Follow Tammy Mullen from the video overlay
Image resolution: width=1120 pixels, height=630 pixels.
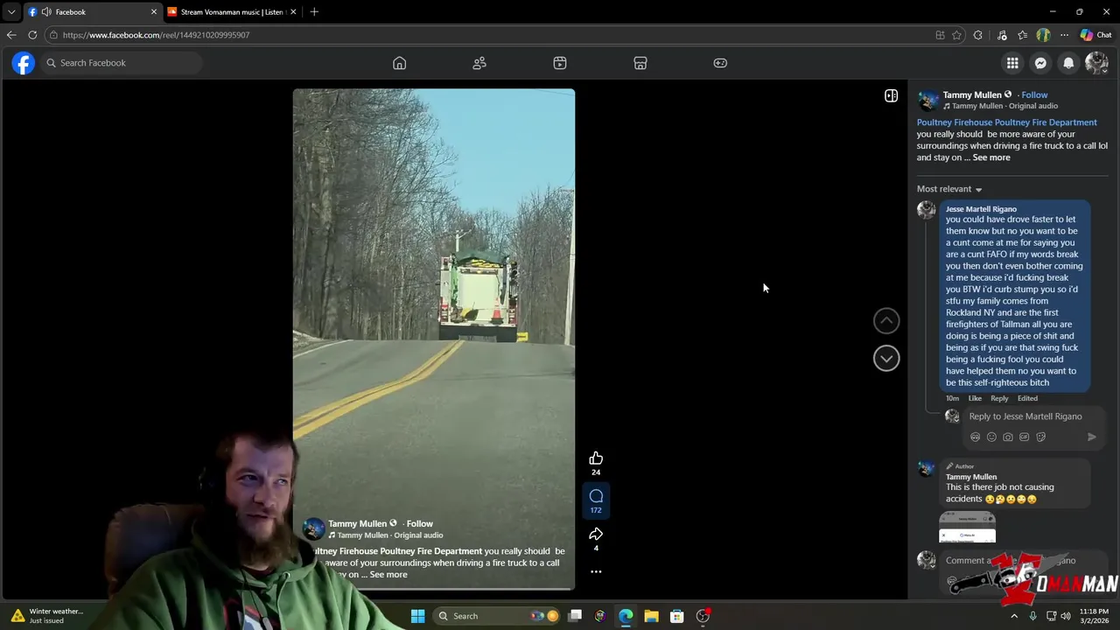(420, 523)
